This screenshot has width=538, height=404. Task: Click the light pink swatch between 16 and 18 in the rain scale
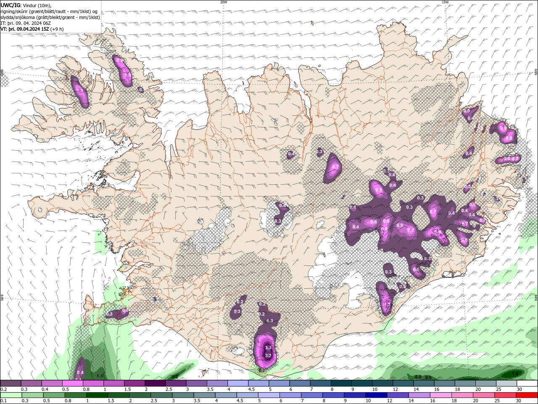pos(441,395)
